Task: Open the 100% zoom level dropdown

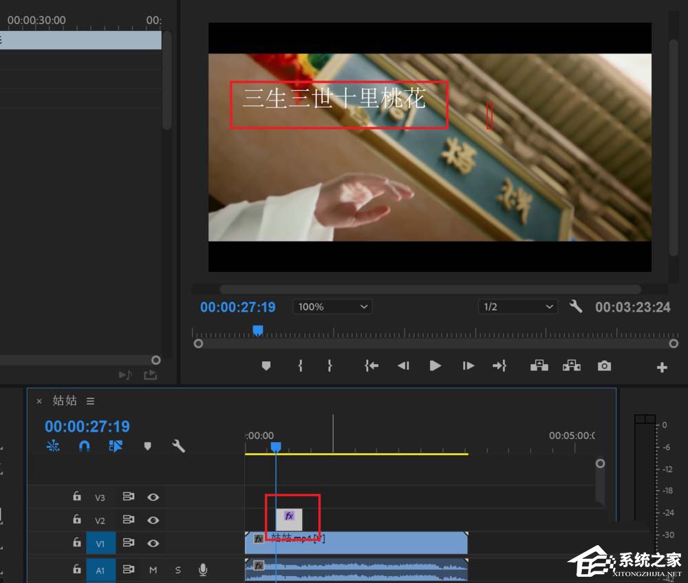Action: [x=332, y=307]
